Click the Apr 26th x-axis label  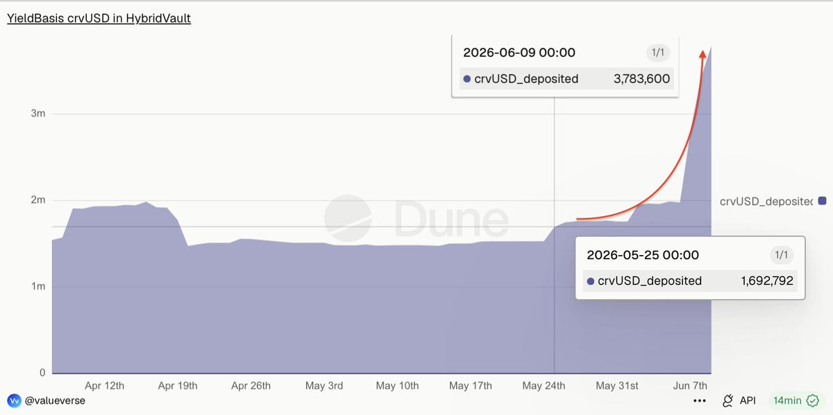(251, 385)
